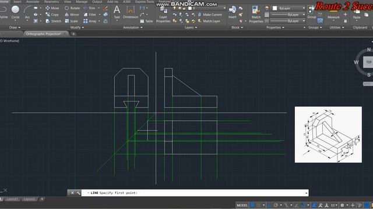The height and width of the screenshot is (209, 373).
Task: Click the Group icon
Action: pos(311,12)
